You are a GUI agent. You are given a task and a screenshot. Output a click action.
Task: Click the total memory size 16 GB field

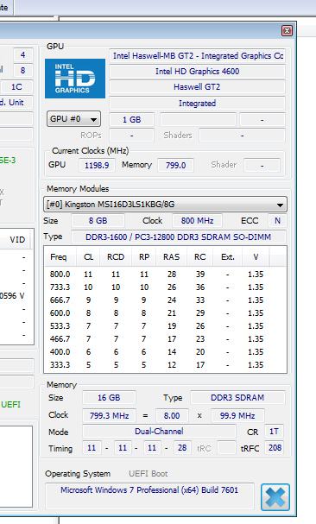click(109, 398)
